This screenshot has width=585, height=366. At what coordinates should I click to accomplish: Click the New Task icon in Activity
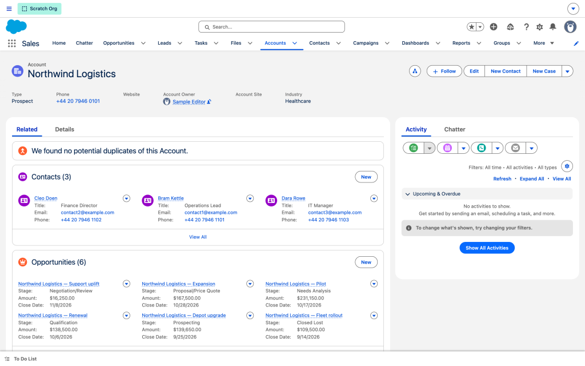pos(414,148)
